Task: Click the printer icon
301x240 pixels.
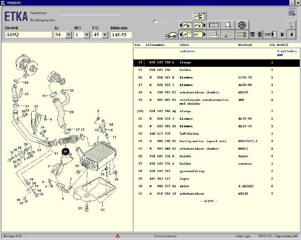Action: tap(214, 34)
